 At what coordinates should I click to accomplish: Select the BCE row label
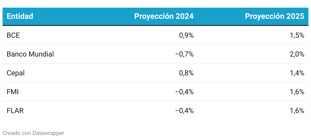click(13, 35)
